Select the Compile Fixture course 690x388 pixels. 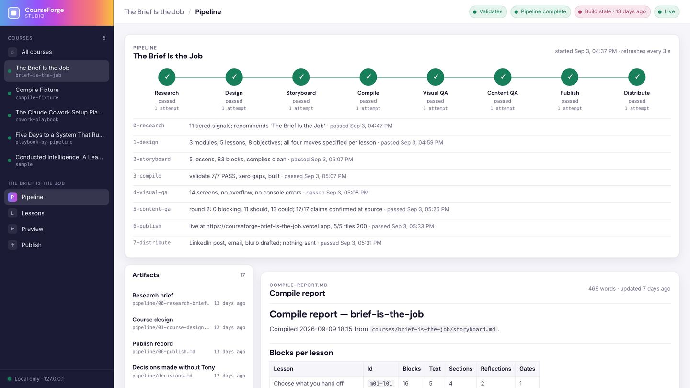coord(57,93)
